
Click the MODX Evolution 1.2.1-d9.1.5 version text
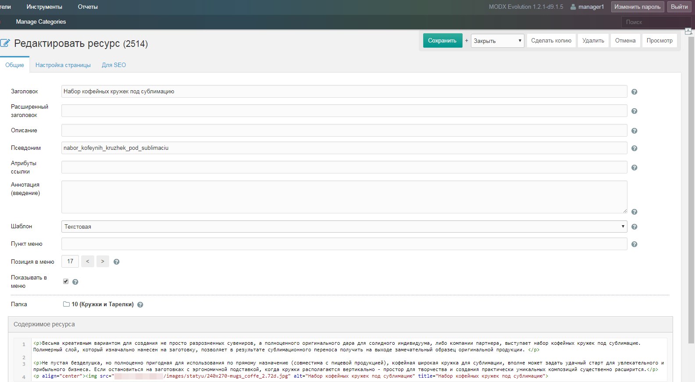point(526,7)
